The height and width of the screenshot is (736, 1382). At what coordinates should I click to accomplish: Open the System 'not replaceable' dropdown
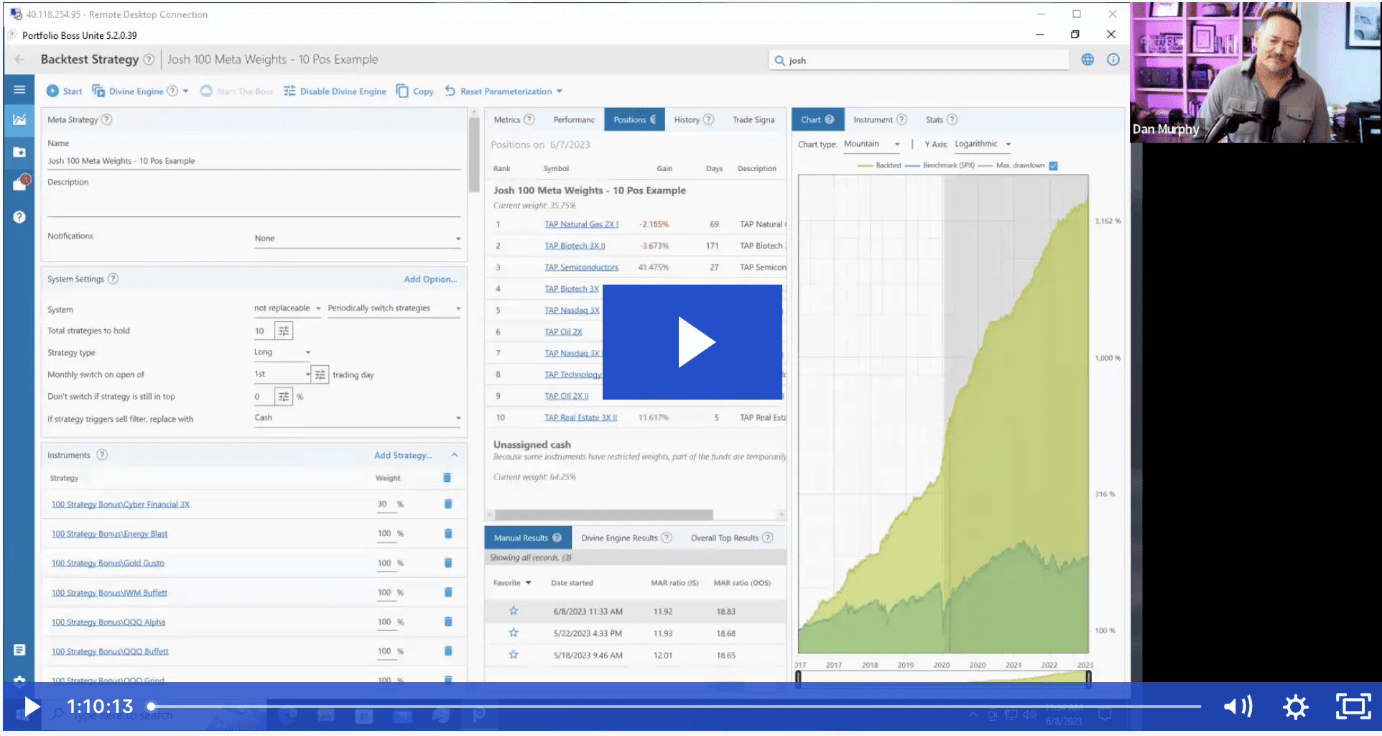click(x=287, y=308)
